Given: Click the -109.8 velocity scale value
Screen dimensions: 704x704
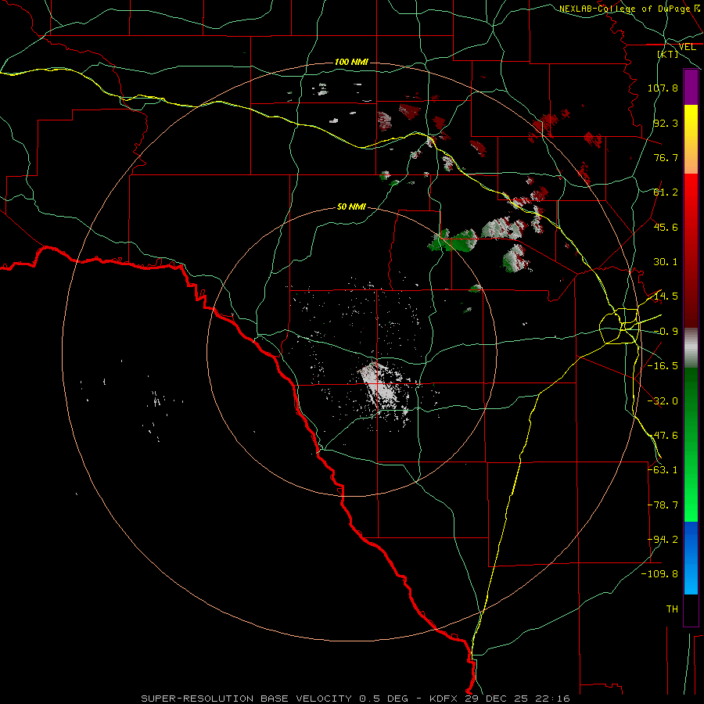Looking at the screenshot, I should pyautogui.click(x=659, y=574).
